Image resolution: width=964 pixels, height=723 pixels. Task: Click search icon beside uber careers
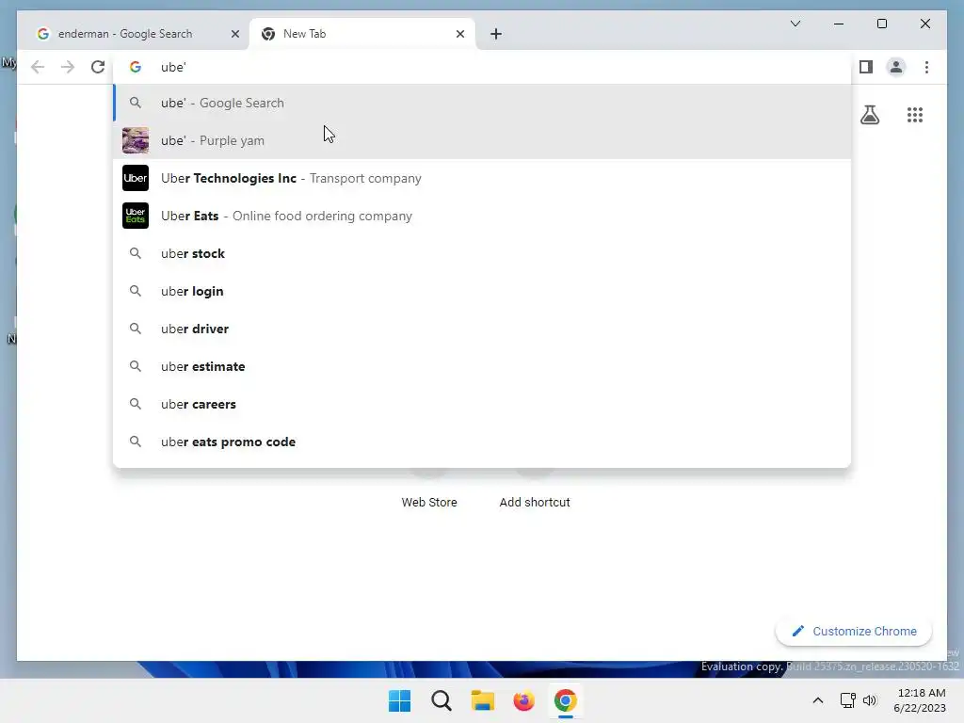(x=136, y=404)
